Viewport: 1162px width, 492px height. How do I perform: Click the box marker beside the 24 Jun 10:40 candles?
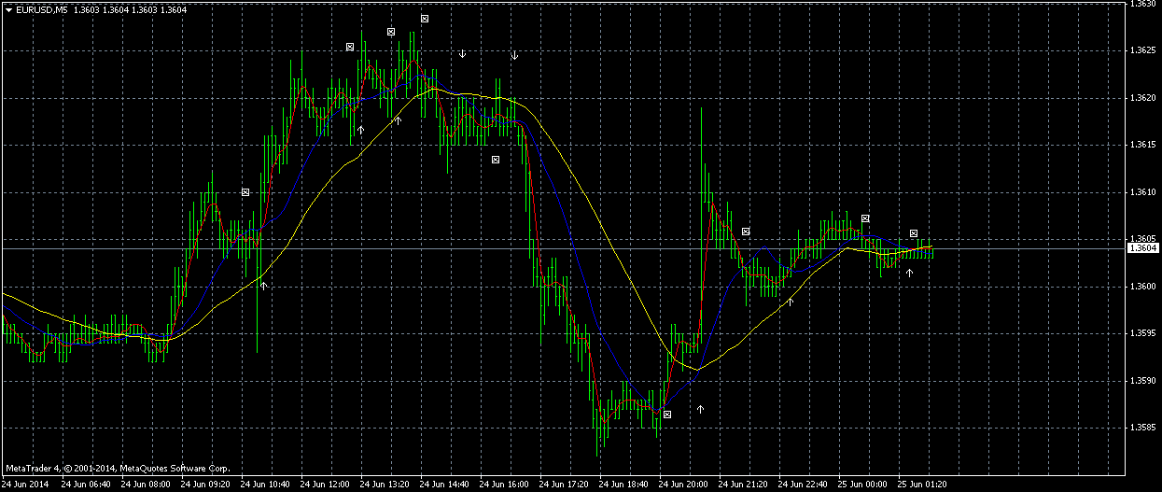pos(245,191)
